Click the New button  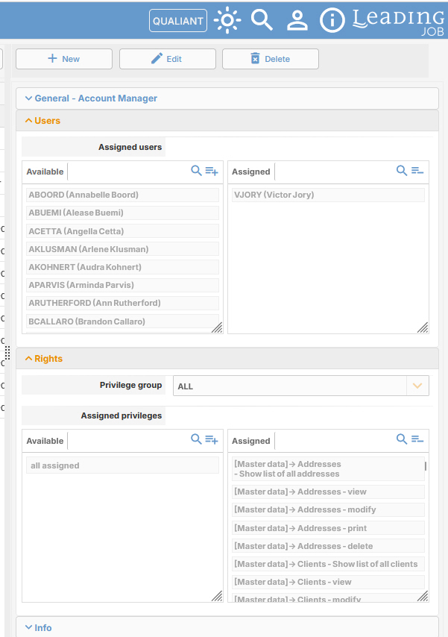[64, 59]
